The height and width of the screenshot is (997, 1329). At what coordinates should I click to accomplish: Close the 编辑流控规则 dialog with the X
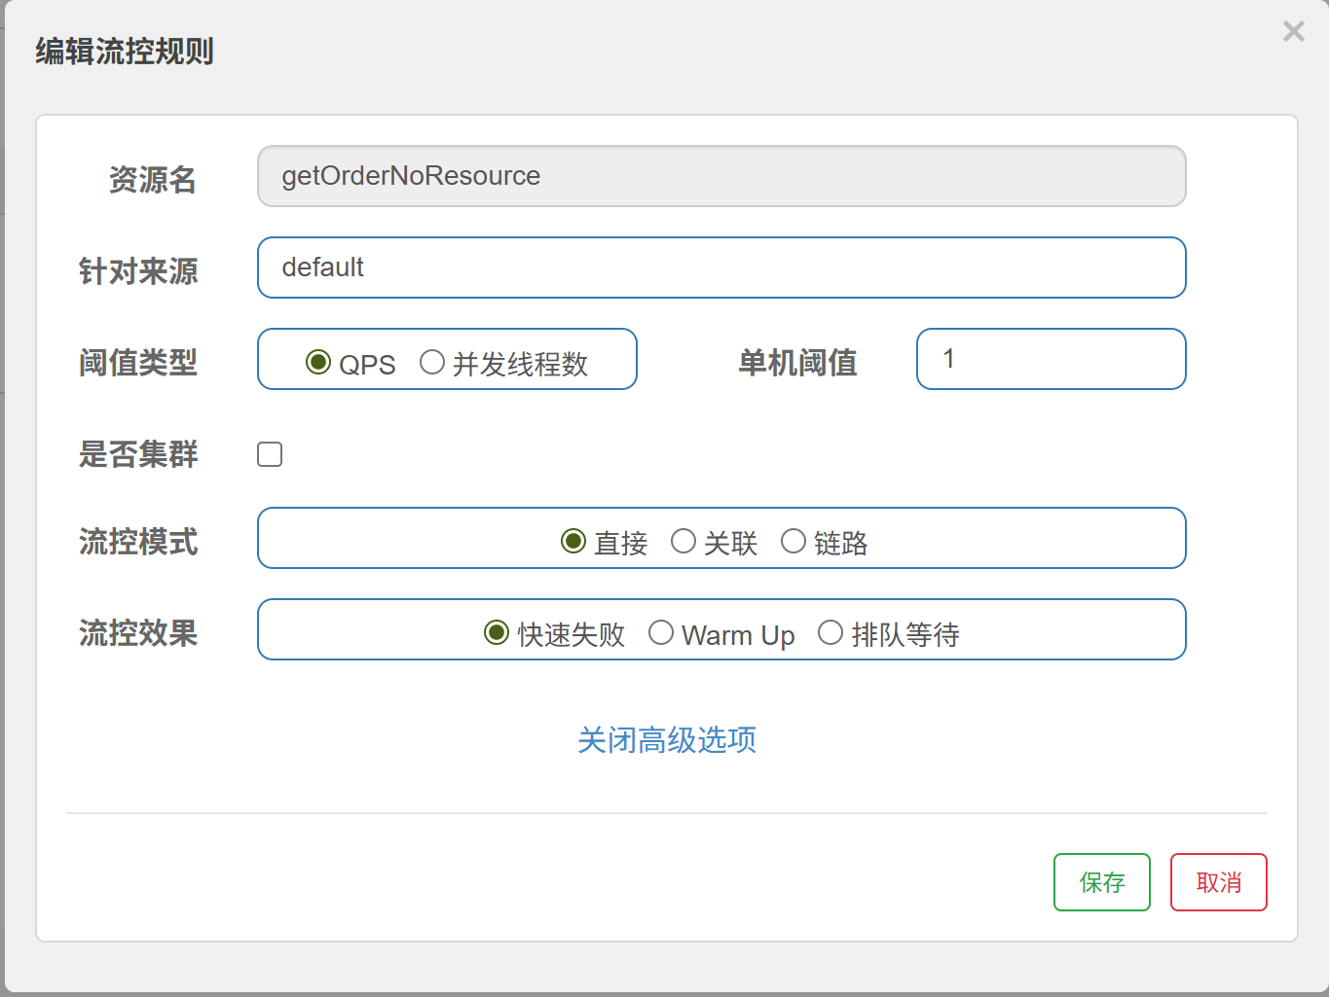point(1293,31)
